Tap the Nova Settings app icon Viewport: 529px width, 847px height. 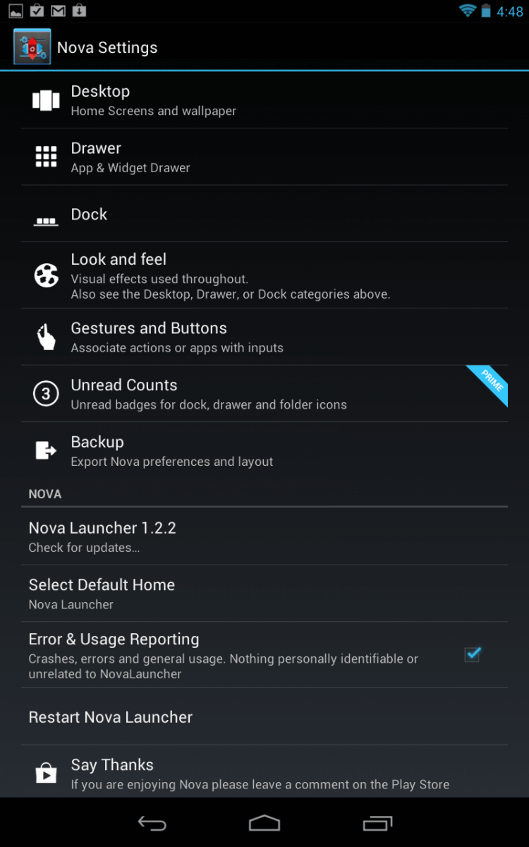click(32, 47)
